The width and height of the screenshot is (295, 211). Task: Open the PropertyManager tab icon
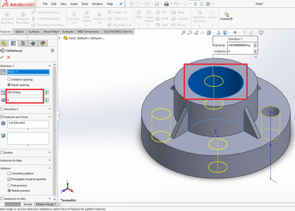[13, 43]
